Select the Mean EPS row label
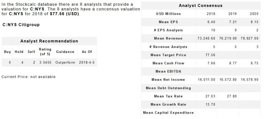This screenshot has width=266, height=119. pyautogui.click(x=168, y=22)
